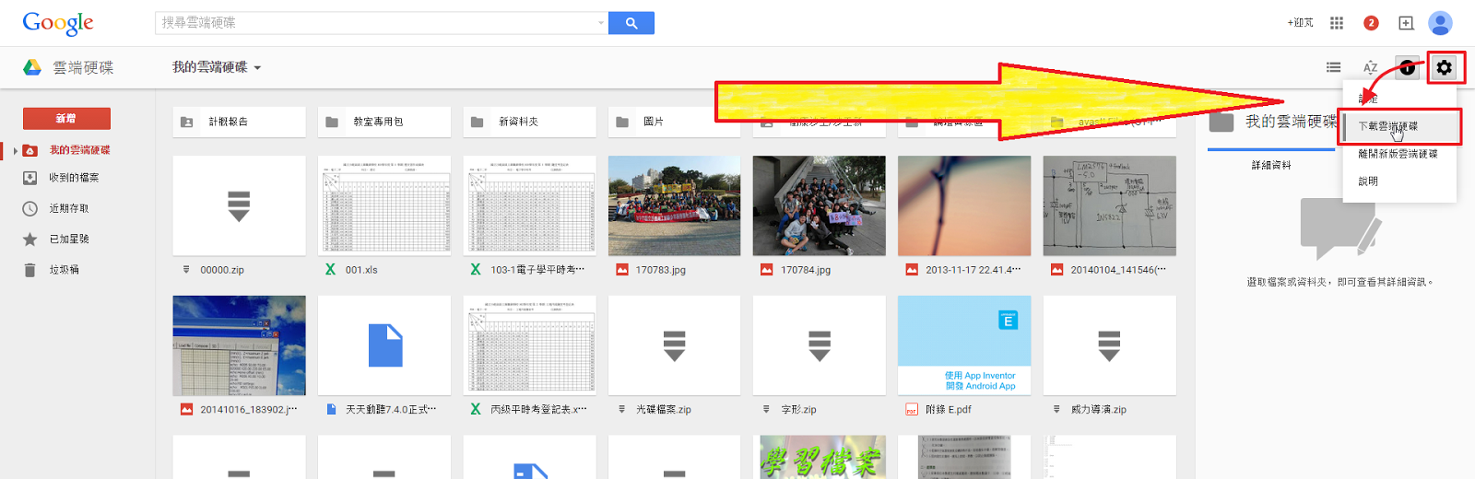Select the 103-1電子學平時考 spreadsheet thumbnail
Screen dimensions: 1475x479
(x=529, y=205)
